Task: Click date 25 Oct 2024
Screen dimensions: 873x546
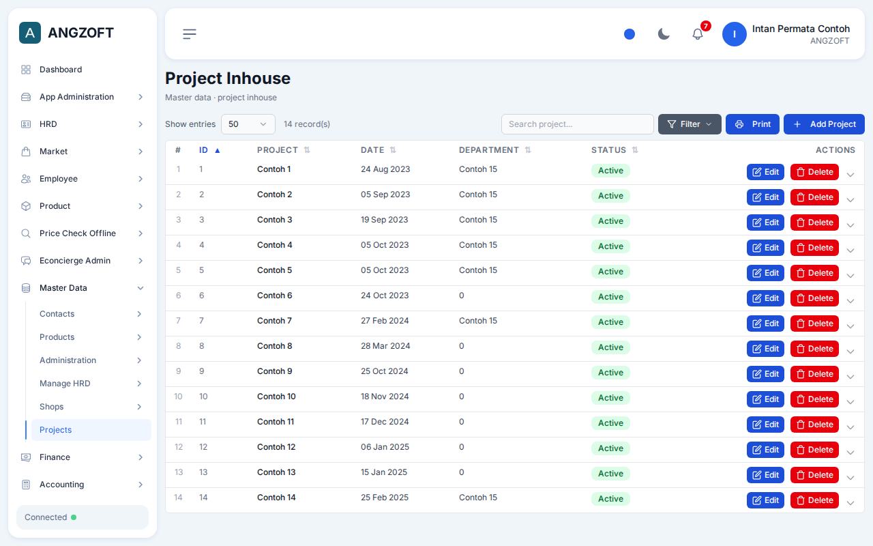Action: pyautogui.click(x=385, y=371)
